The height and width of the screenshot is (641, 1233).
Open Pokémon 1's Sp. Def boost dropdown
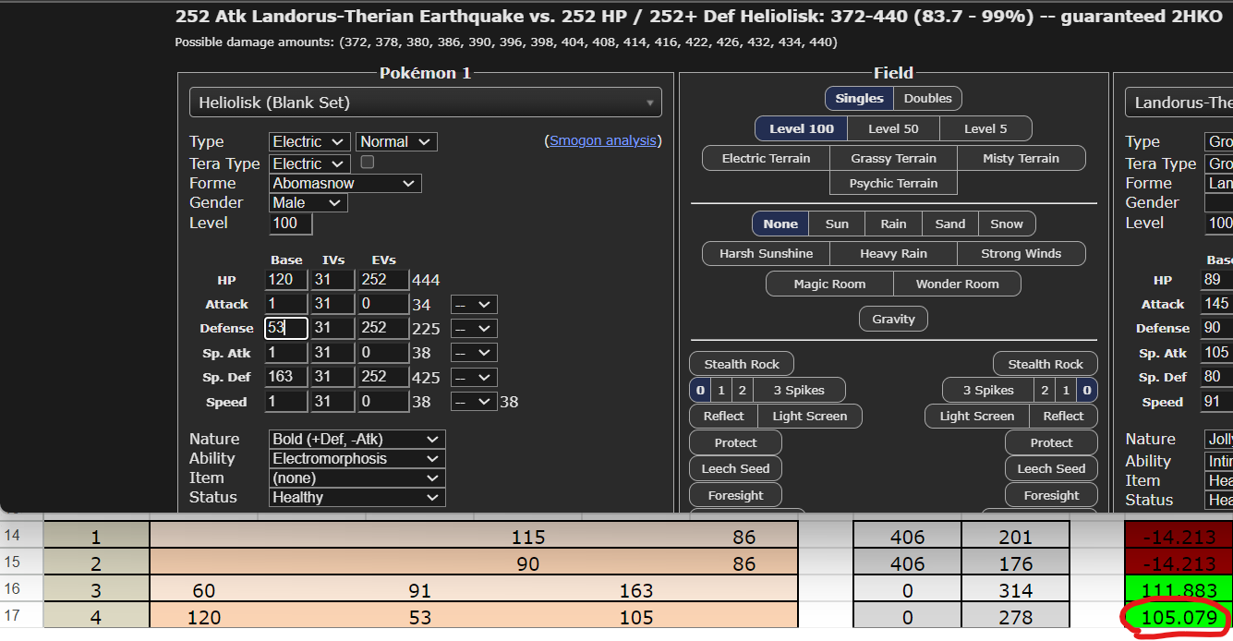click(474, 377)
